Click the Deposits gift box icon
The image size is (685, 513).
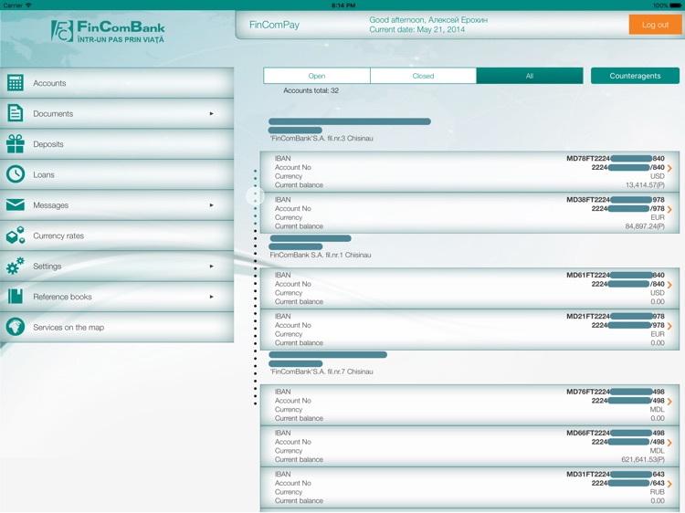point(16,143)
